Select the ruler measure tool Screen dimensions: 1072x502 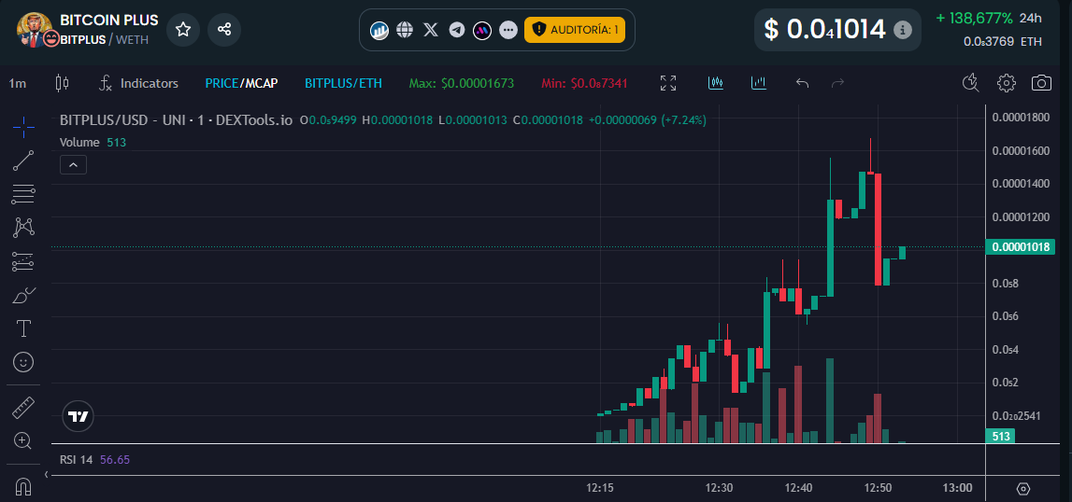(23, 408)
